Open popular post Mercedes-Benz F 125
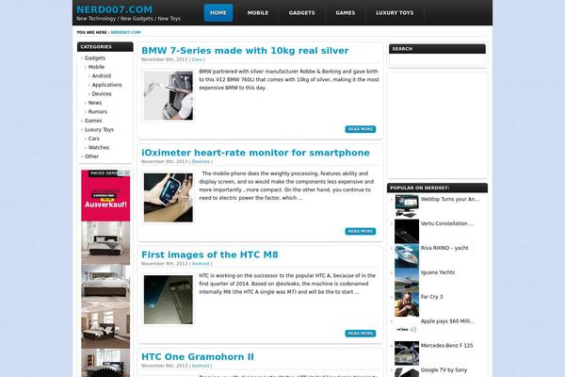Image resolution: width=565 pixels, height=377 pixels. [x=446, y=346]
